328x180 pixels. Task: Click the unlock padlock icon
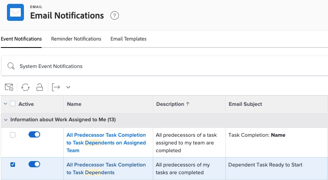pyautogui.click(x=40, y=87)
